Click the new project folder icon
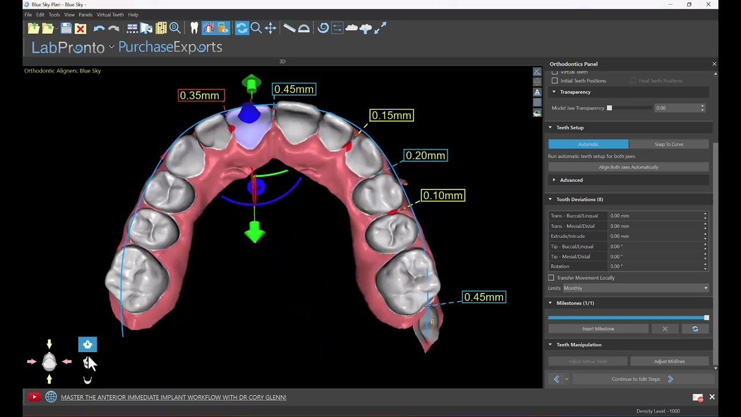 (x=34, y=28)
